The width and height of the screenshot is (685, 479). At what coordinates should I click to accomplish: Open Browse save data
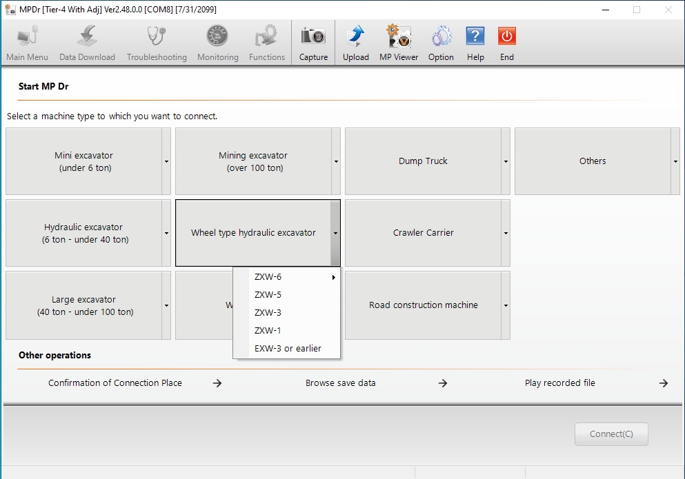tap(340, 383)
